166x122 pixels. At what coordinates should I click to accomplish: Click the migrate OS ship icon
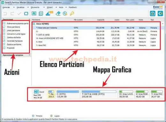[x=49, y=13]
